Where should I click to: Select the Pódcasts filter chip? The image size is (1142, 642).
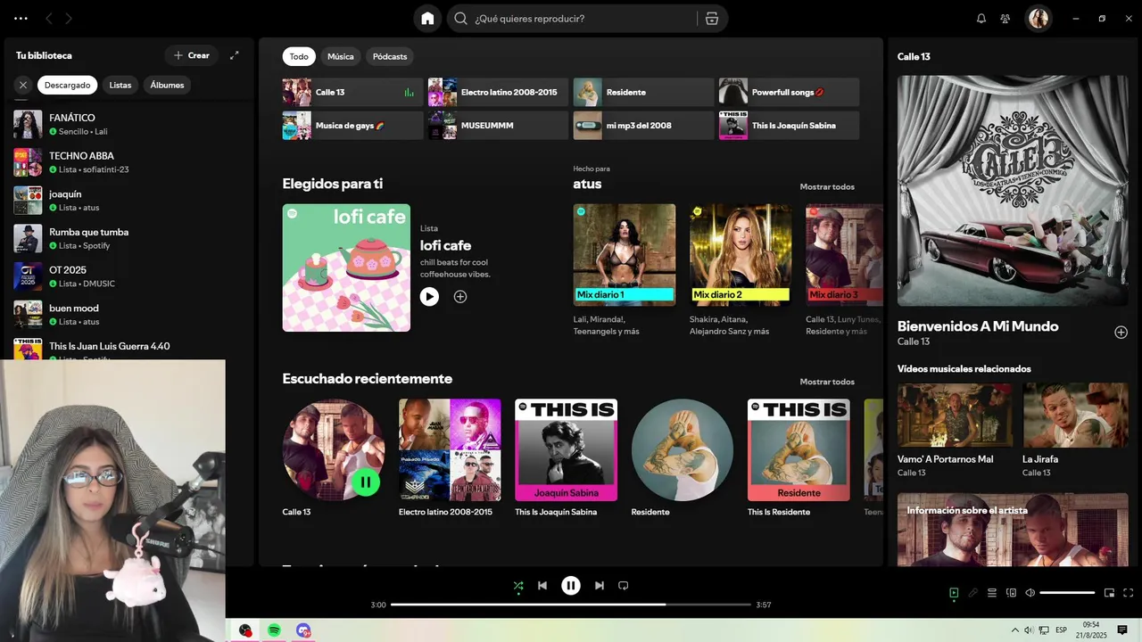tap(390, 56)
